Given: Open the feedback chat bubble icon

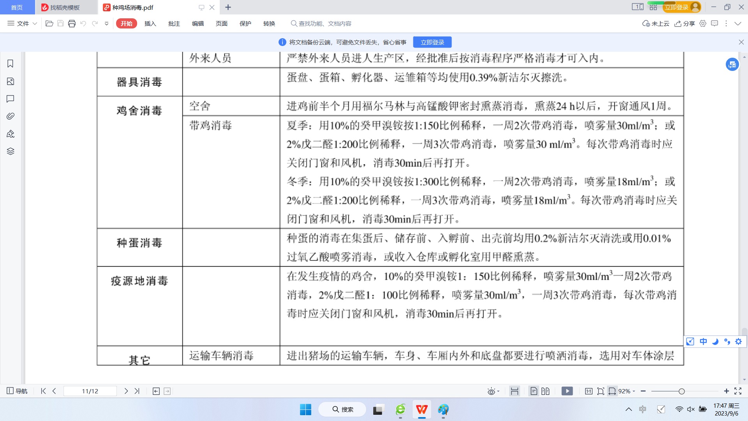Looking at the screenshot, I should 714,23.
